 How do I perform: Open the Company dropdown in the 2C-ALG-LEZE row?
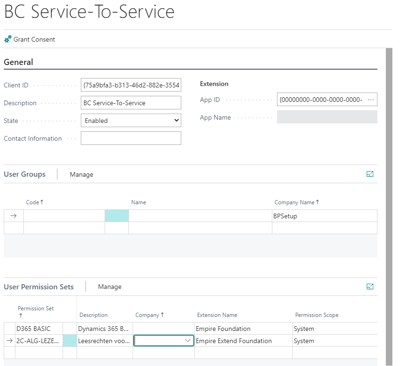tap(188, 341)
